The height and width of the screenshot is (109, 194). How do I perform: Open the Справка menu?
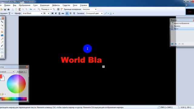[84, 5]
